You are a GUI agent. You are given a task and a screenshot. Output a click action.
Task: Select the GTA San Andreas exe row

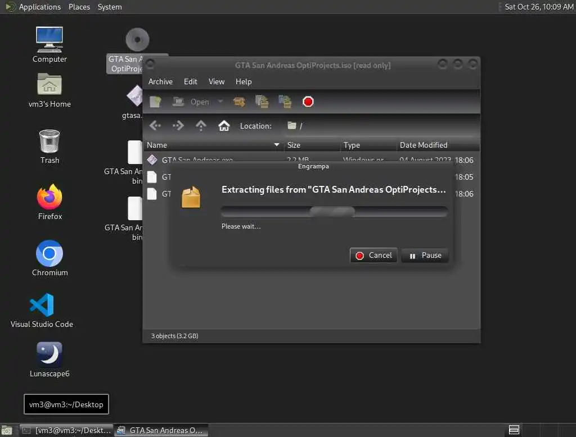pyautogui.click(x=312, y=160)
